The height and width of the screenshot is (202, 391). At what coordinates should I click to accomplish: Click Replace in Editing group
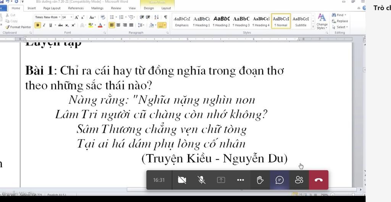click(340, 21)
